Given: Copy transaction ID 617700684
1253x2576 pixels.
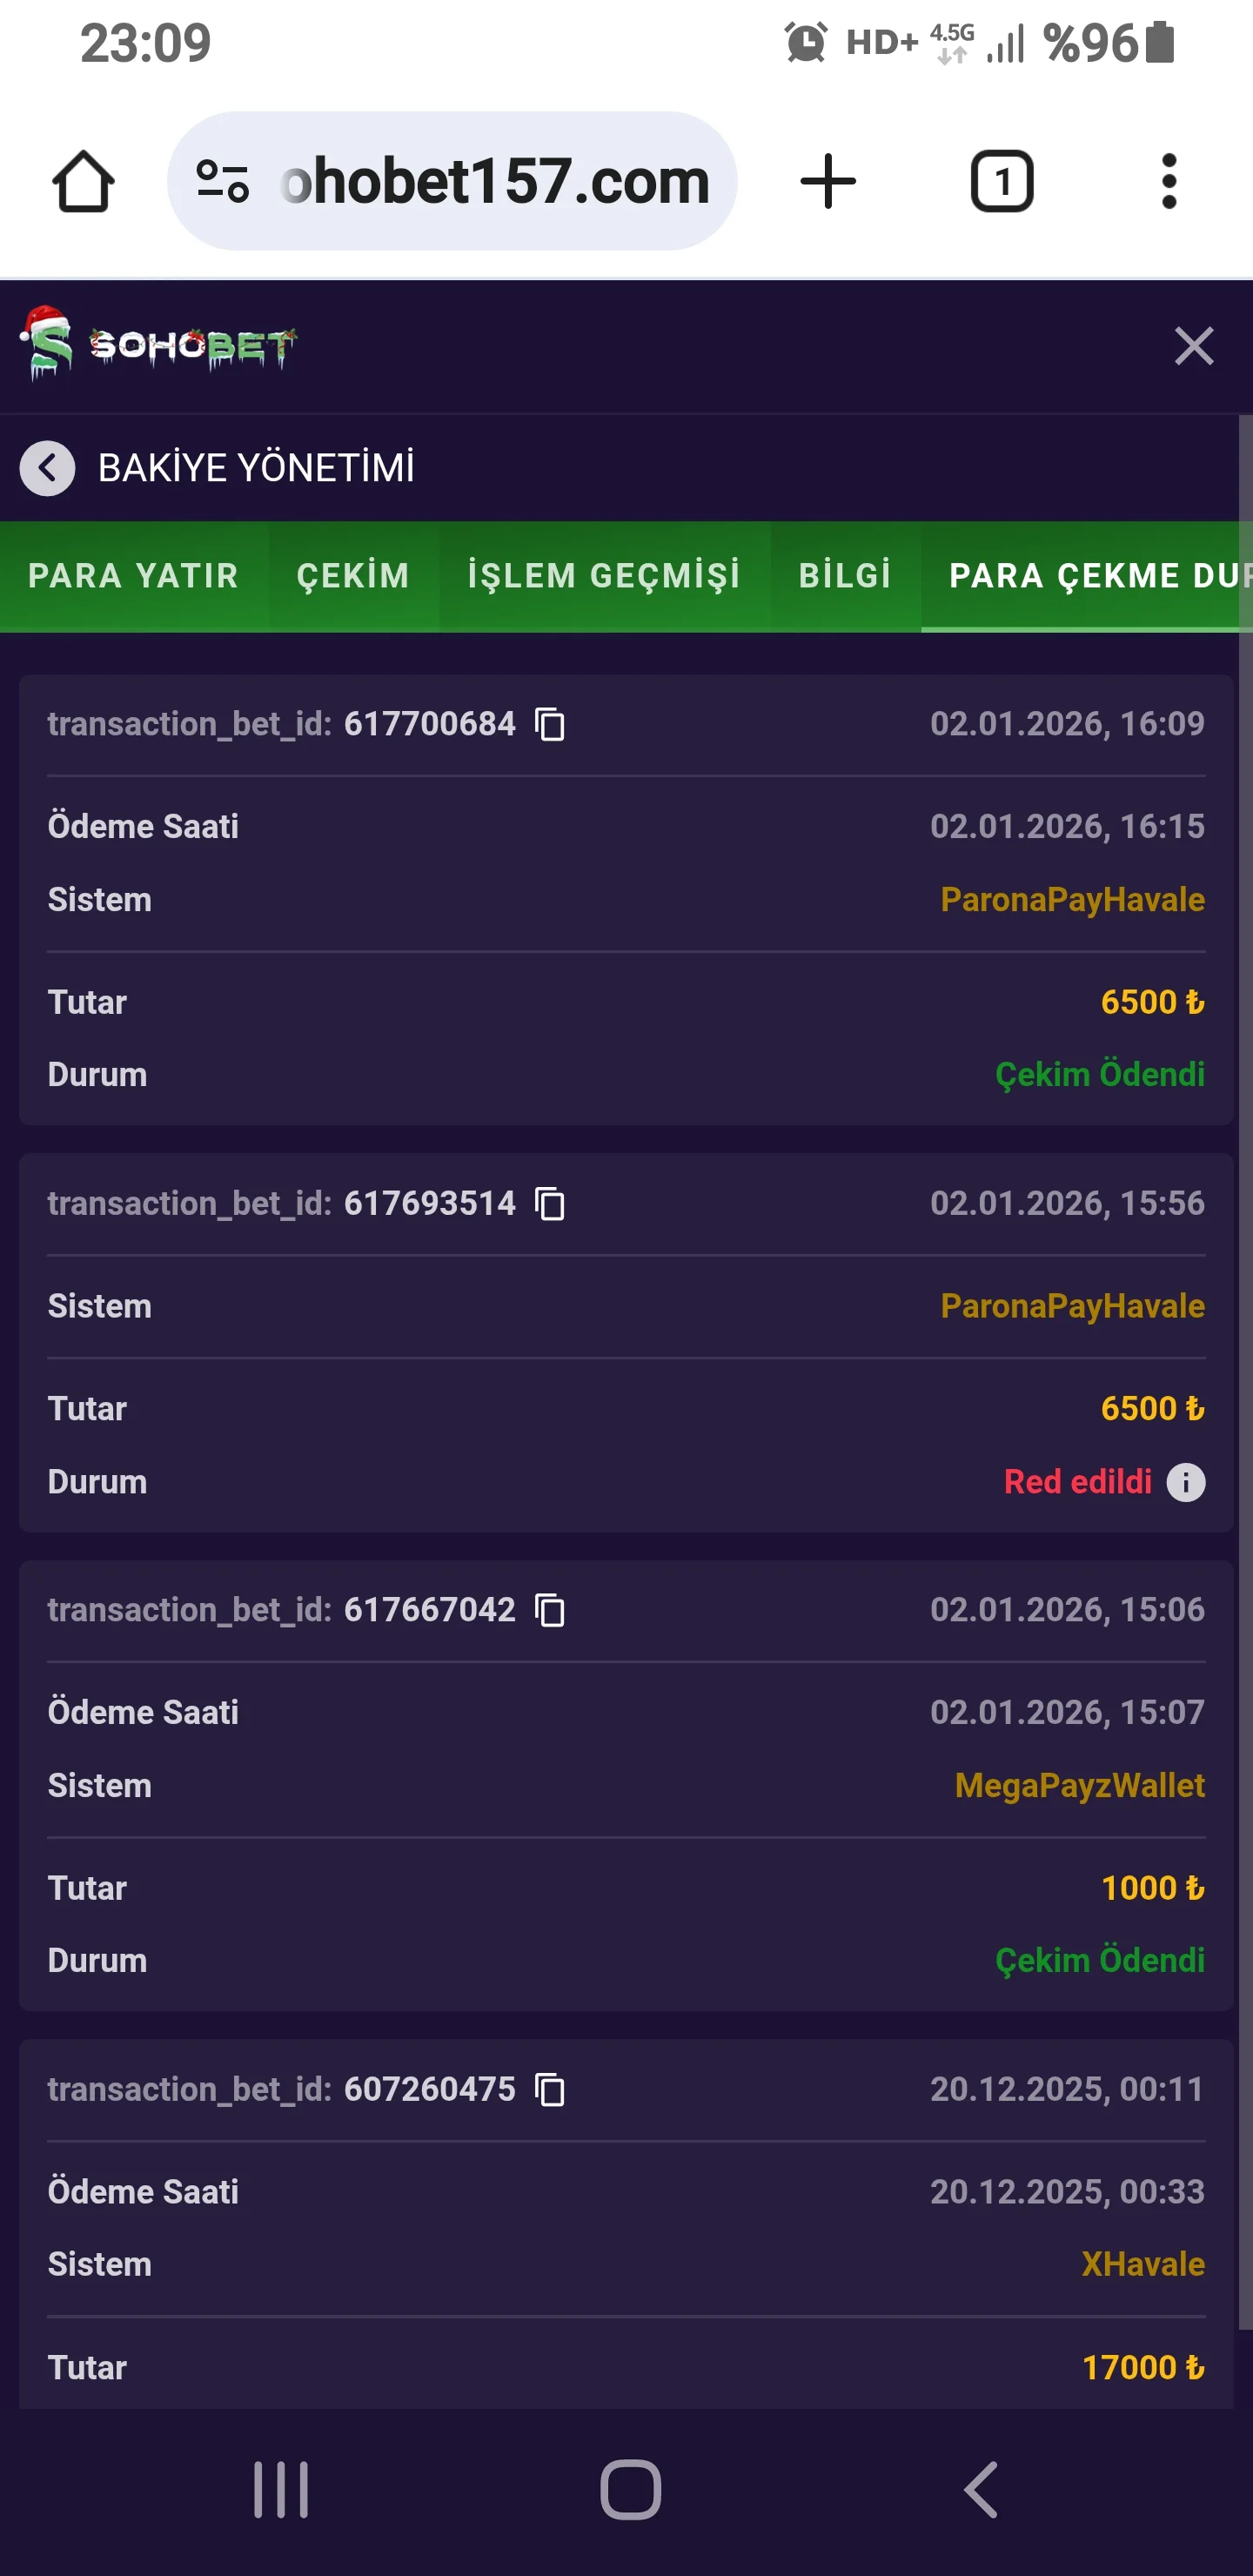Looking at the screenshot, I should (550, 724).
